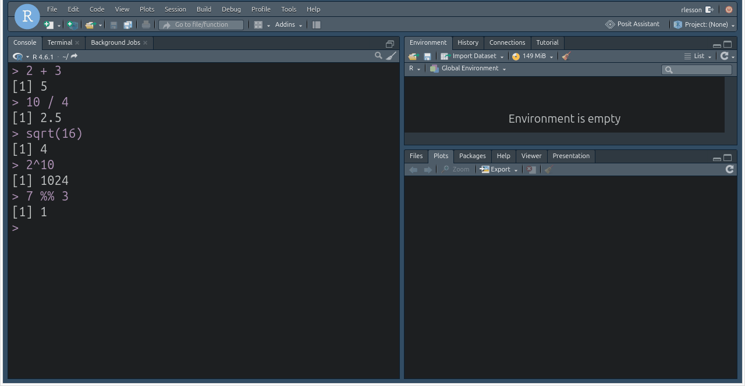Open the 149 MiB memory usage dropdown
This screenshot has width=745, height=386.
click(533, 56)
